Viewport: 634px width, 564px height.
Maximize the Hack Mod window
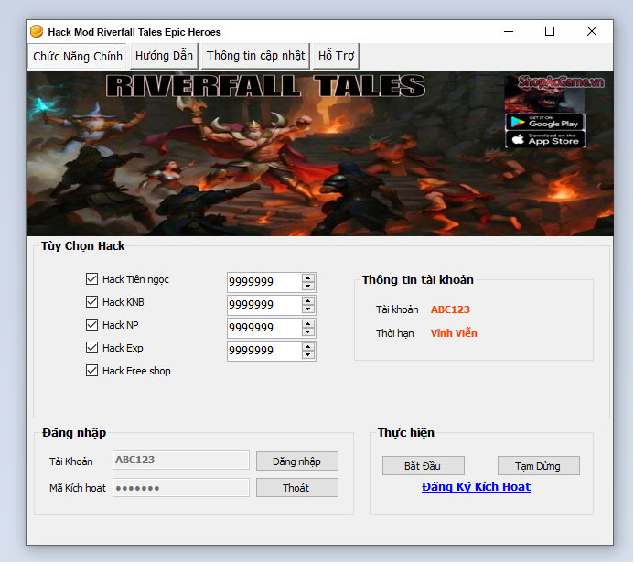(x=550, y=31)
